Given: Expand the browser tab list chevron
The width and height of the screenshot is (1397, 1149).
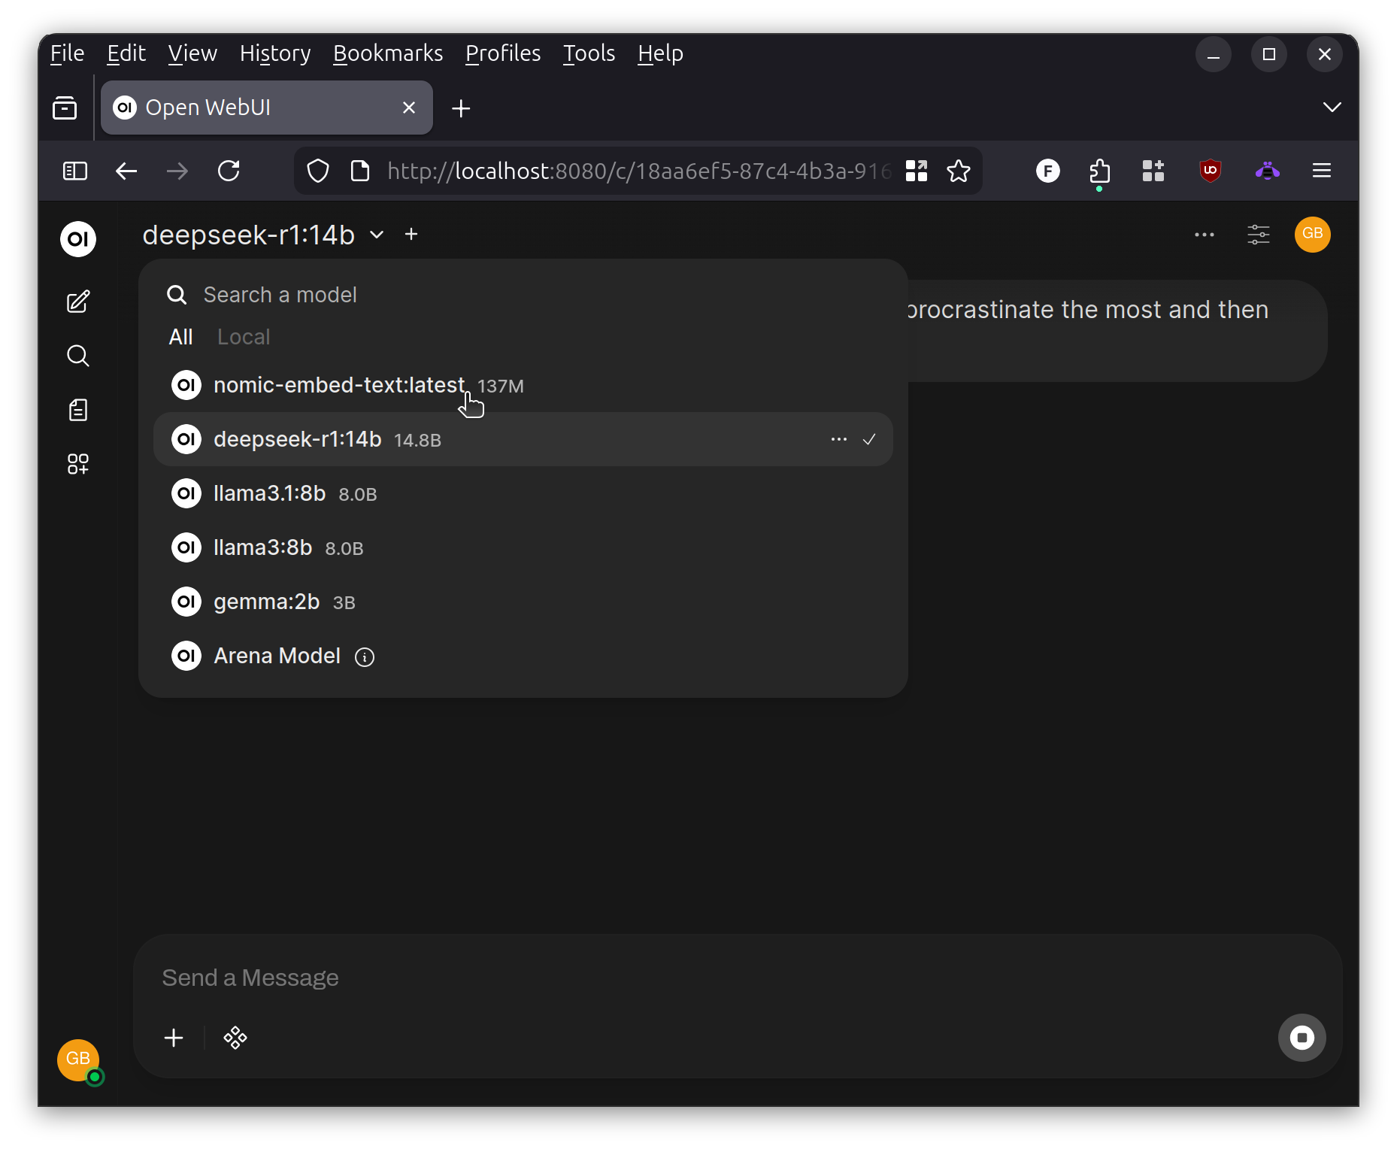Looking at the screenshot, I should [x=1332, y=107].
